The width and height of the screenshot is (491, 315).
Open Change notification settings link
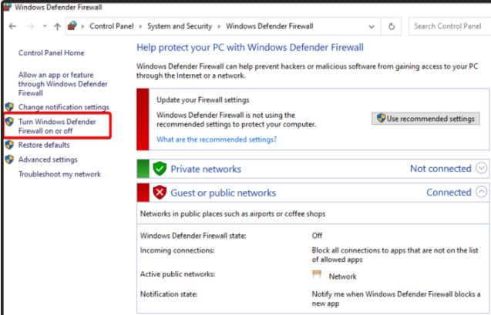(64, 107)
